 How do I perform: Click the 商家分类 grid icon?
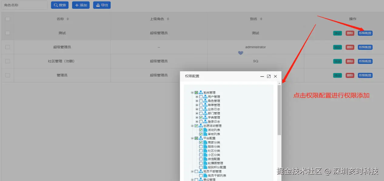tap(205, 142)
